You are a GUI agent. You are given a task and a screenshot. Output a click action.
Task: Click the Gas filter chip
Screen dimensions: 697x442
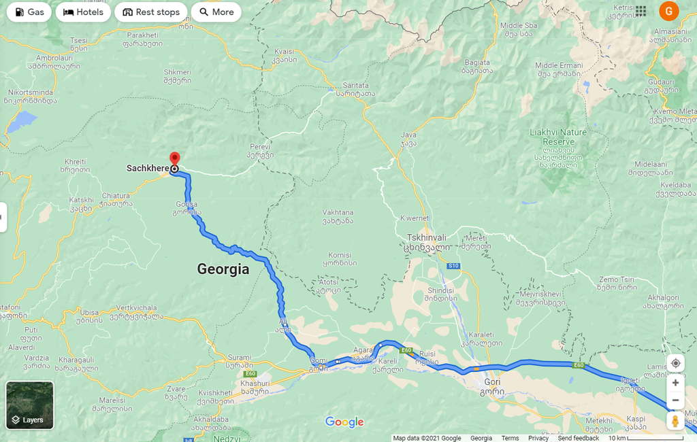[x=29, y=12]
